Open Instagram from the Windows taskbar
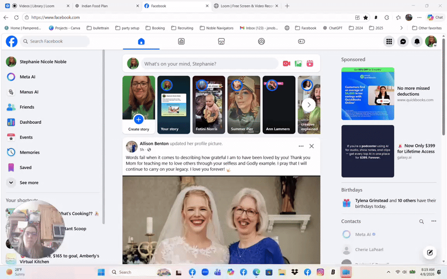Image resolution: width=447 pixels, height=279 pixels. tap(320, 272)
